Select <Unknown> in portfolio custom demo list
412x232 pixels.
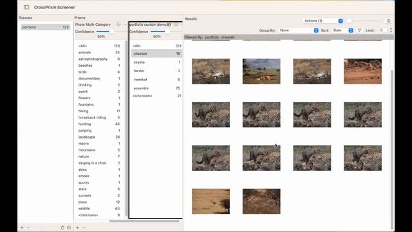[x=156, y=96]
